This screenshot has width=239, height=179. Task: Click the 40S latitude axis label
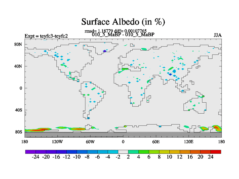(x=19, y=110)
